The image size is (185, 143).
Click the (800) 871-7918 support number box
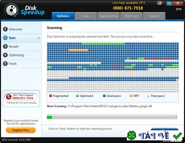click(21, 97)
